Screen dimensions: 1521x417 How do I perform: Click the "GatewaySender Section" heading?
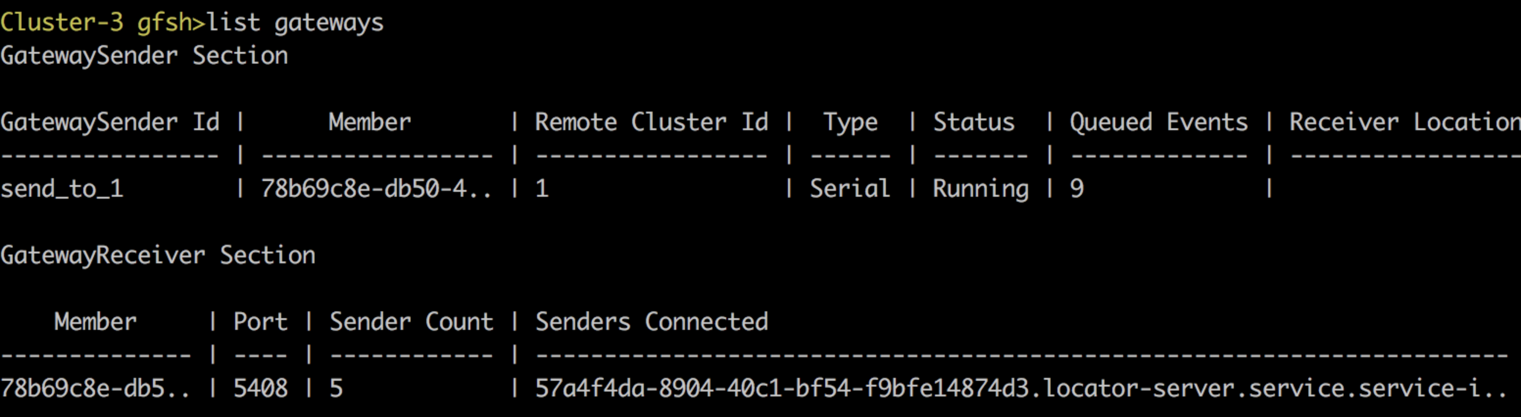[144, 56]
